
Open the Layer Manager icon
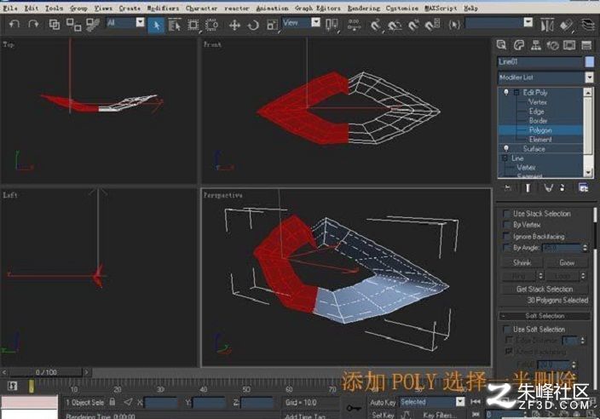pos(588,26)
